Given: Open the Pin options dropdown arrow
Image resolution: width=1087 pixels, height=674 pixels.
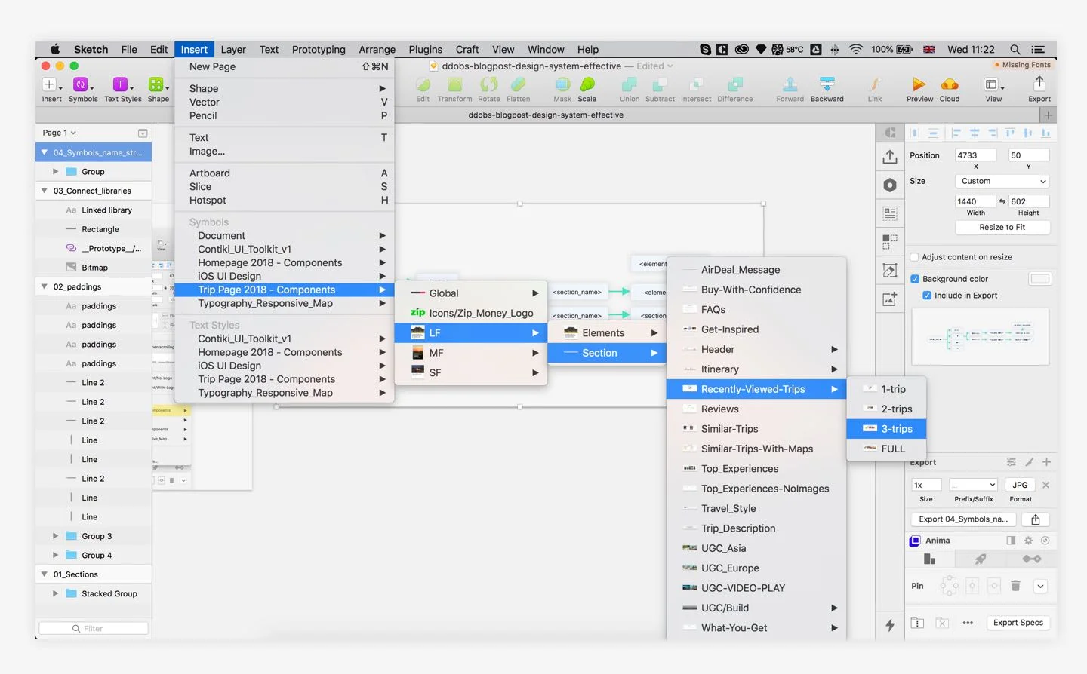Looking at the screenshot, I should pyautogui.click(x=1040, y=586).
